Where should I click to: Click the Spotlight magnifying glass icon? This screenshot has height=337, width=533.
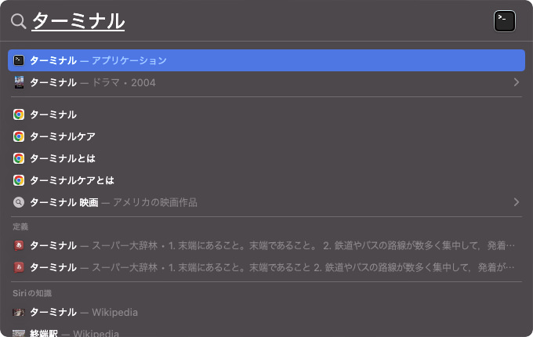coord(18,21)
